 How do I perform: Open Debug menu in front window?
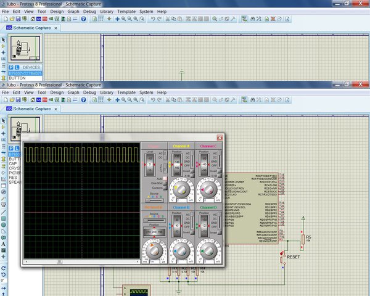[x=89, y=92]
